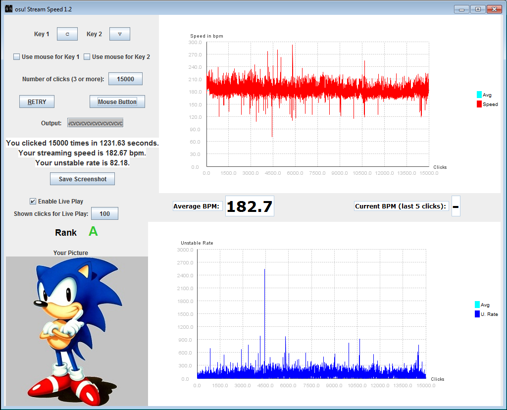Minimize the osu! Stream Speed window
The height and width of the screenshot is (410, 507).
coord(462,9)
